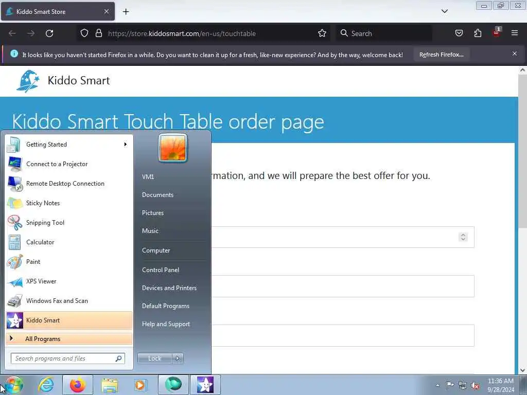The image size is (527, 395).
Task: Click the red extension badge icon
Action: (x=497, y=32)
